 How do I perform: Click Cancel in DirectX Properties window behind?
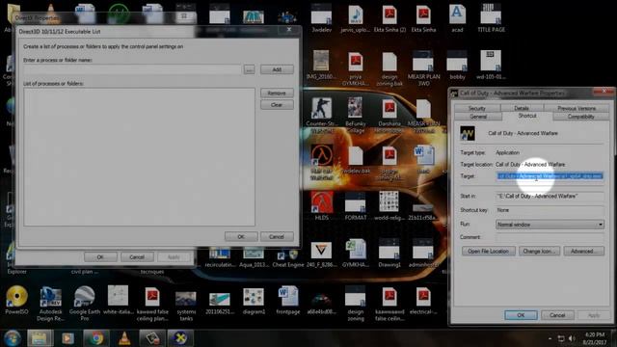tap(137, 257)
